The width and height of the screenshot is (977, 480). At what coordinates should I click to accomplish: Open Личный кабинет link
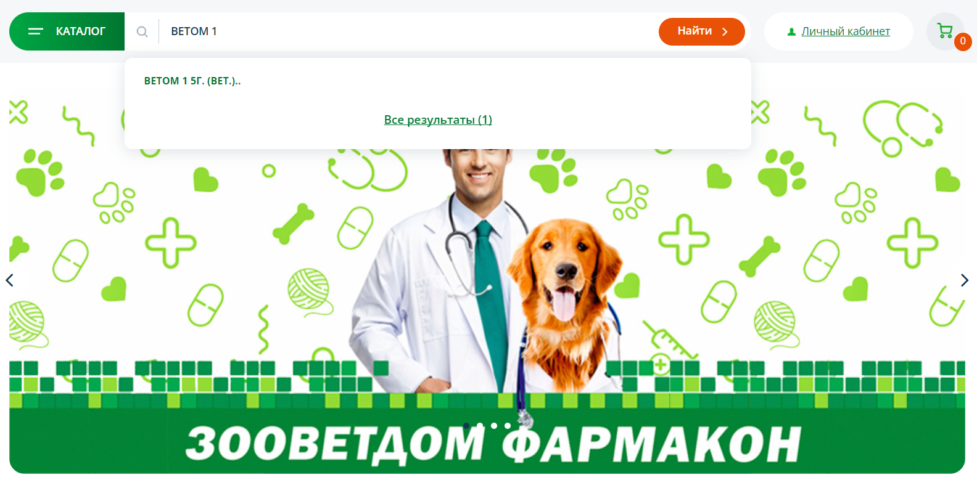[846, 31]
